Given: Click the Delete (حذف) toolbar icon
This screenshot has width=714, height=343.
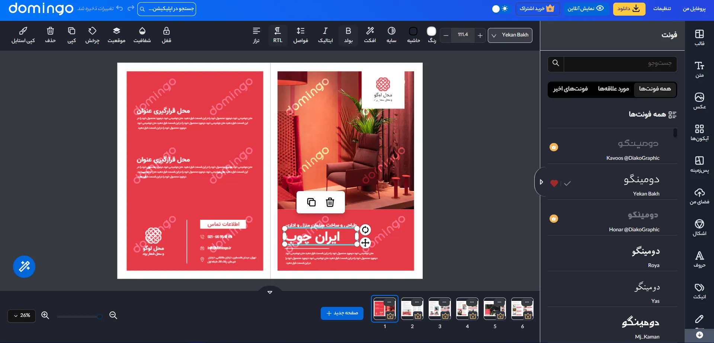Looking at the screenshot, I should click(x=50, y=35).
